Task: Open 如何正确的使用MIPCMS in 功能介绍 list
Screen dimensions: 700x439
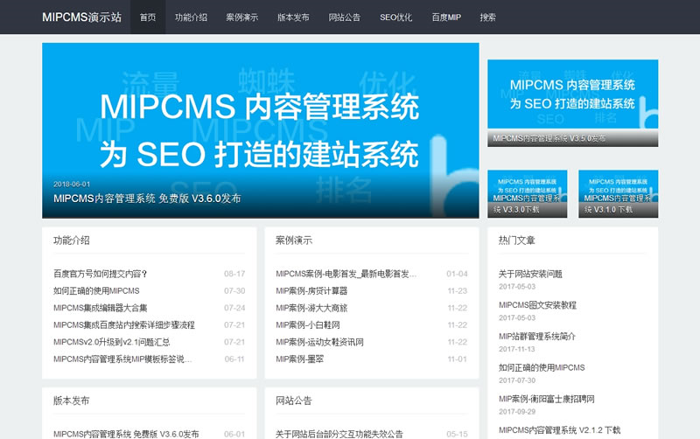Action: [x=96, y=290]
